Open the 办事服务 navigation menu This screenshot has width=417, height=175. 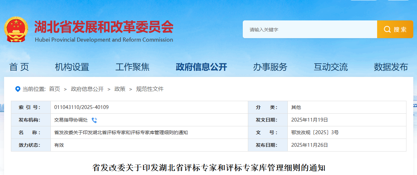point(270,67)
